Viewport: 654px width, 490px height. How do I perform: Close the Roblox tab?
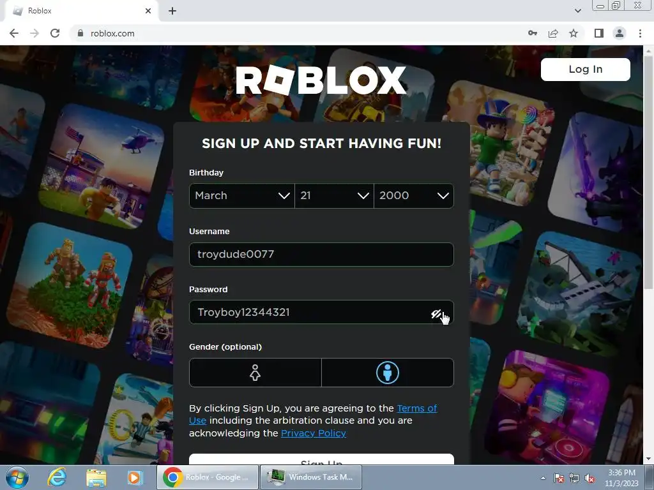pyautogui.click(x=148, y=11)
